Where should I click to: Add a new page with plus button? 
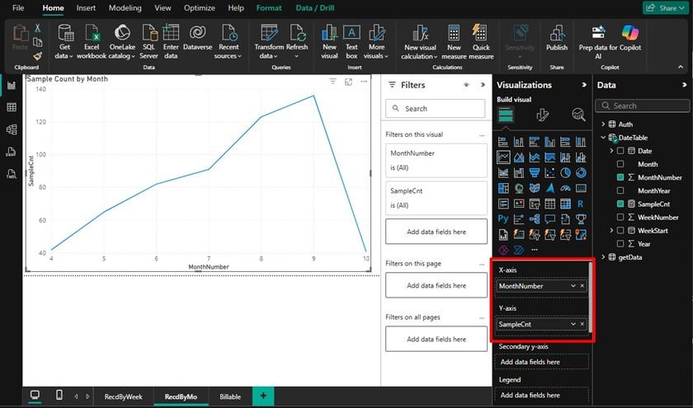(263, 396)
